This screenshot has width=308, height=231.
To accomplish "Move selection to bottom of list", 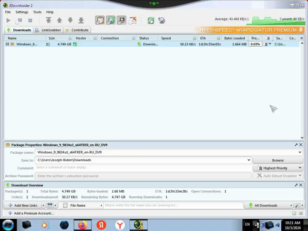I will (81, 20).
